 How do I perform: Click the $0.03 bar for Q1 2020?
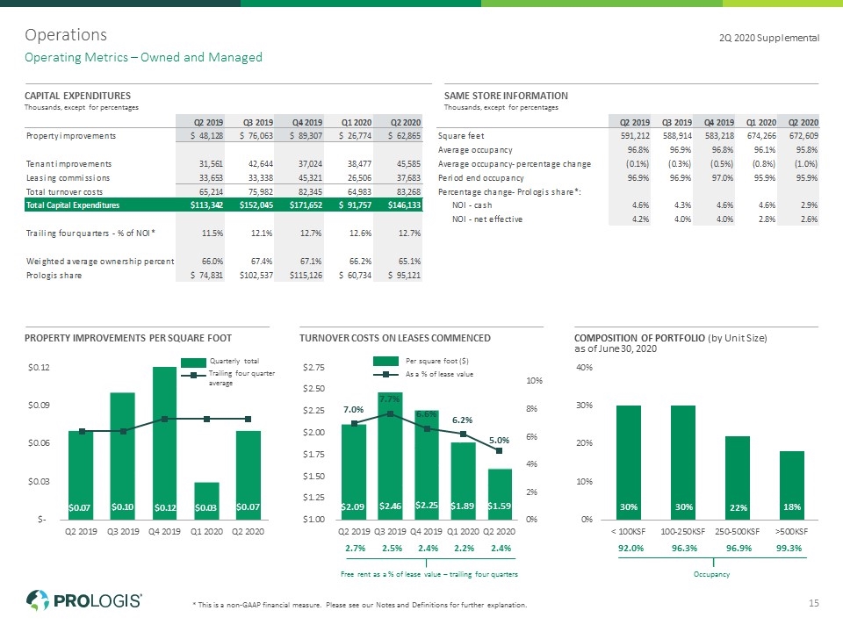[206, 501]
